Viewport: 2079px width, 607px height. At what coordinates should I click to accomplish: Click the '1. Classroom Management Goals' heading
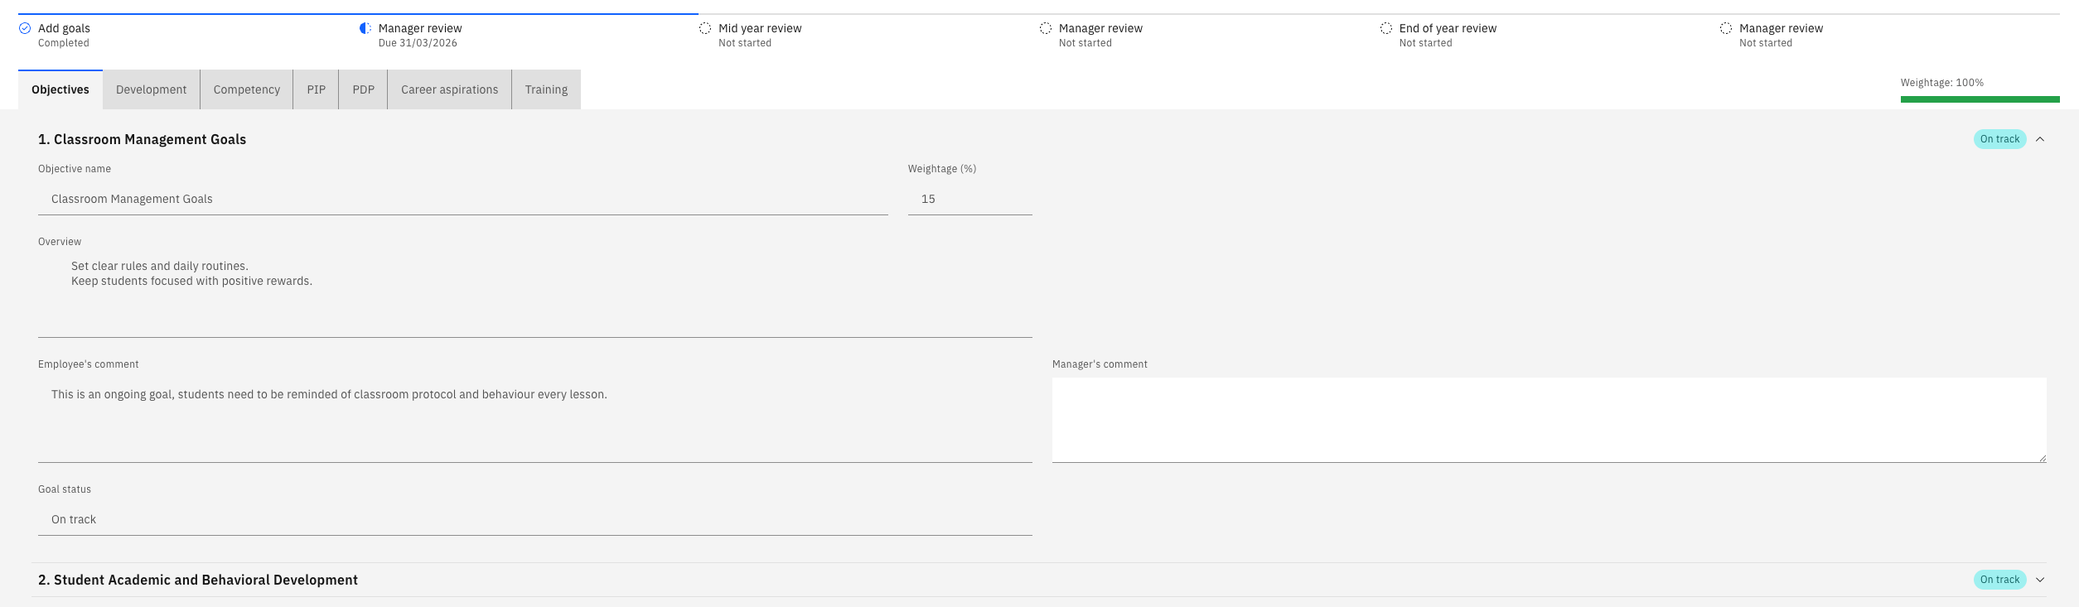(x=143, y=139)
